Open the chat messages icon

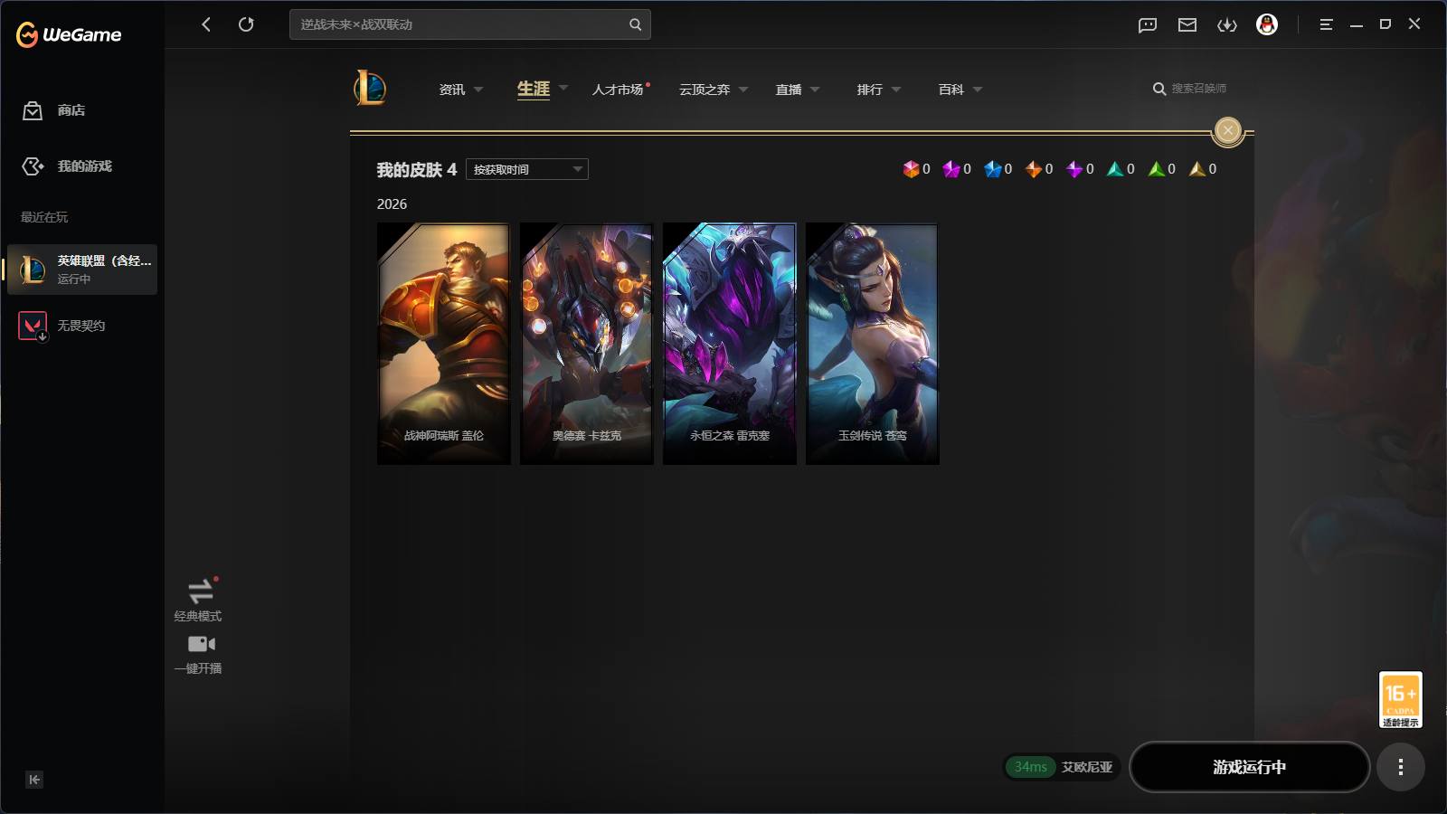[x=1148, y=24]
